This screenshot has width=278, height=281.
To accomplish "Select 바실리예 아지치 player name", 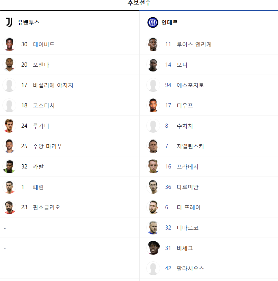I will (53, 85).
